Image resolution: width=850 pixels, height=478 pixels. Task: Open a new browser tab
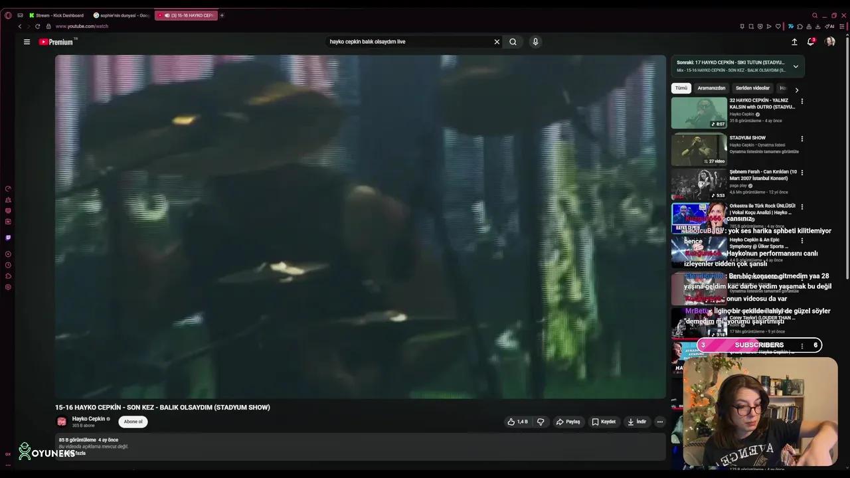pos(222,15)
